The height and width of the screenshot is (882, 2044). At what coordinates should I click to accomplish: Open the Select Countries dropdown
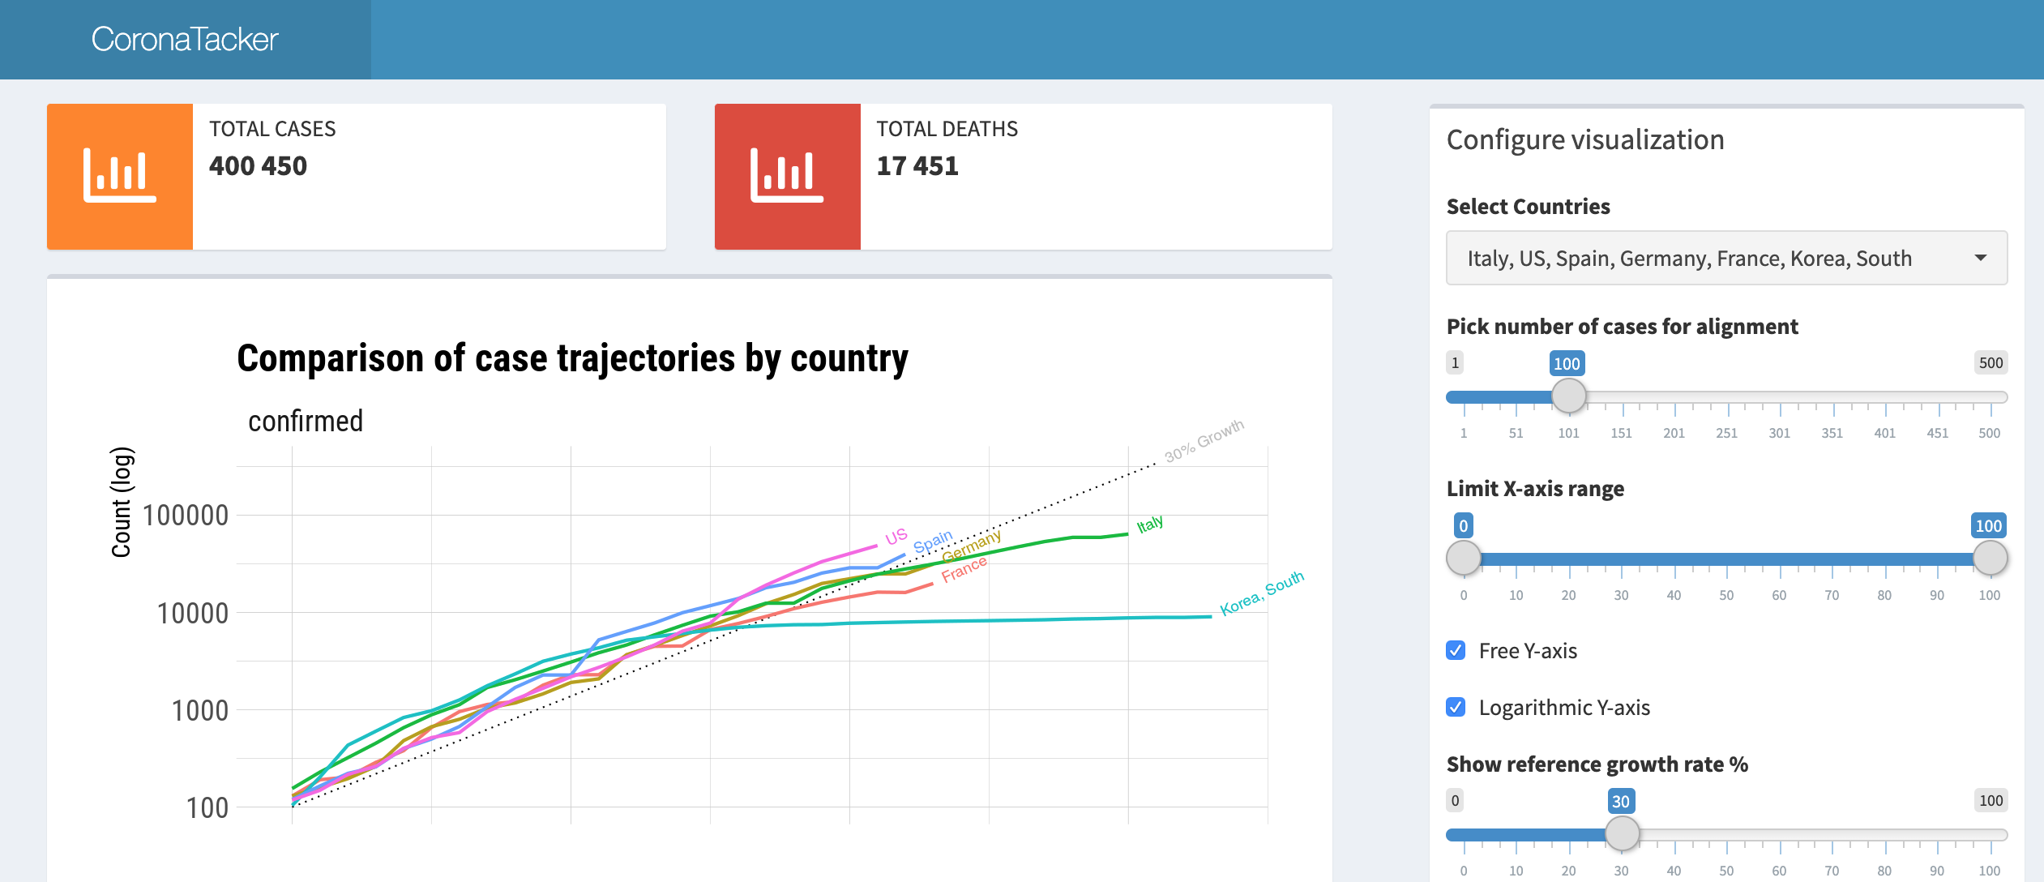tap(1726, 258)
